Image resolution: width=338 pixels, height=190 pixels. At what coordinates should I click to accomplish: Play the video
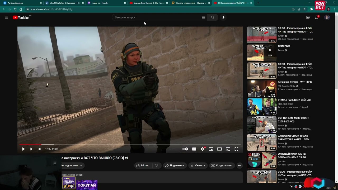[24, 149]
